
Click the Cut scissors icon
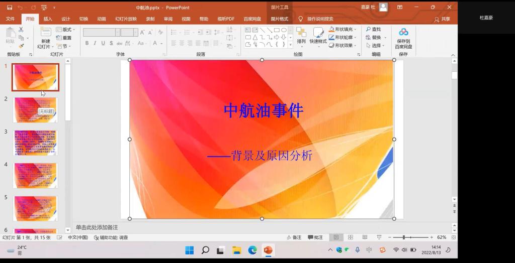21,30
